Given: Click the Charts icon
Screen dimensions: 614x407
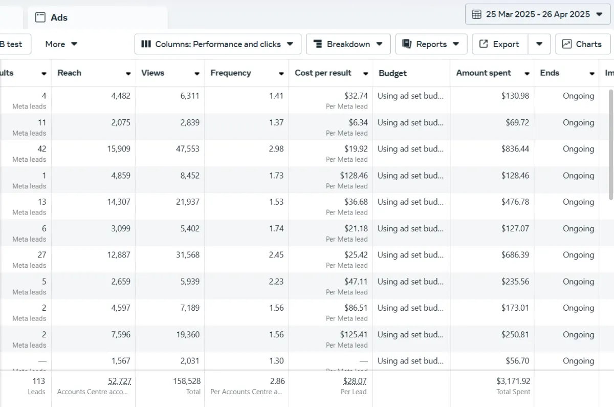Looking at the screenshot, I should pyautogui.click(x=567, y=44).
